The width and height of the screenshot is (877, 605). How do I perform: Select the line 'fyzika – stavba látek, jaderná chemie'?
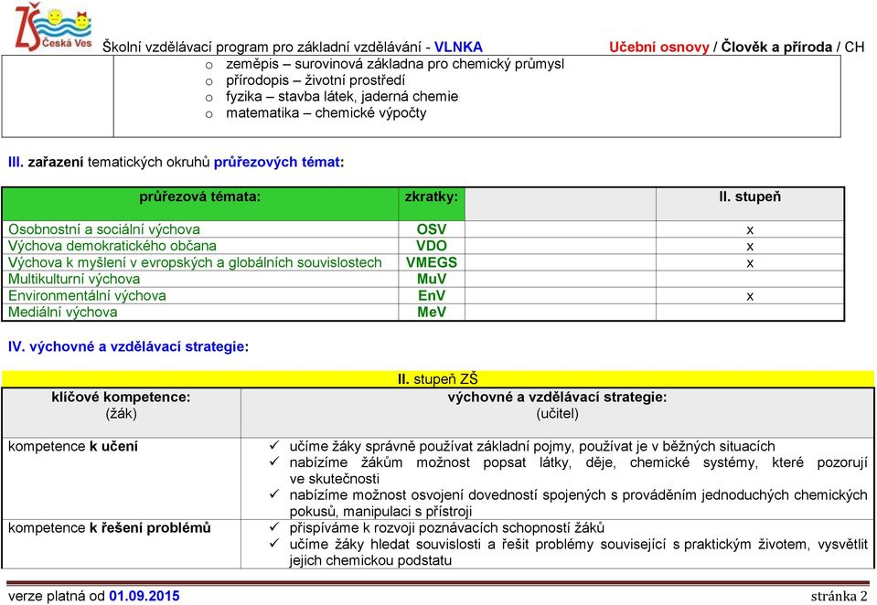tap(342, 96)
